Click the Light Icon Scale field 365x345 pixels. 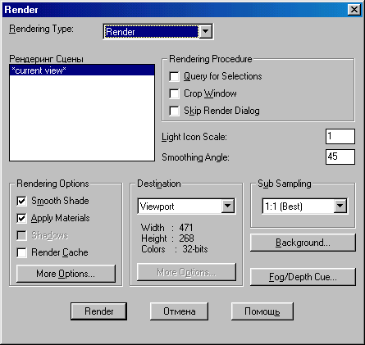[340, 136]
